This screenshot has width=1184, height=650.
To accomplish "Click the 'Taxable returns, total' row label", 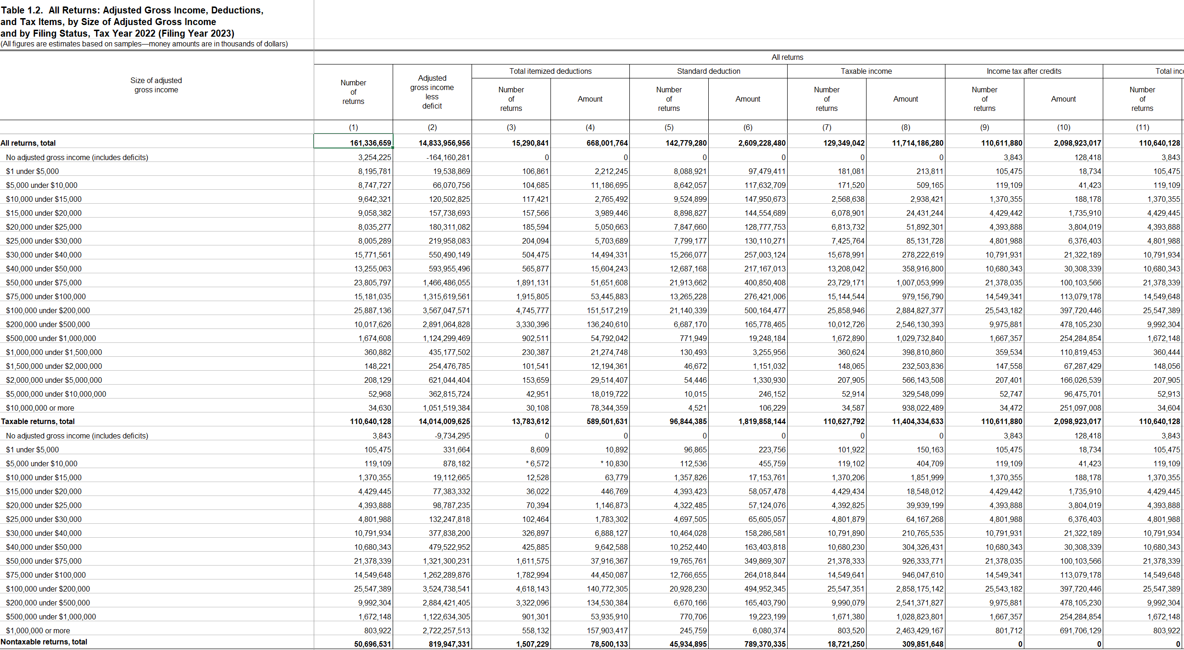I will pos(38,421).
